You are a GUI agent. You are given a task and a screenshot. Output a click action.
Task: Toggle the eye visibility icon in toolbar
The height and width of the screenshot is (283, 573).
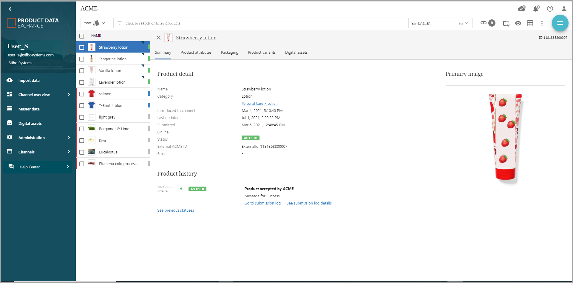[x=518, y=23]
